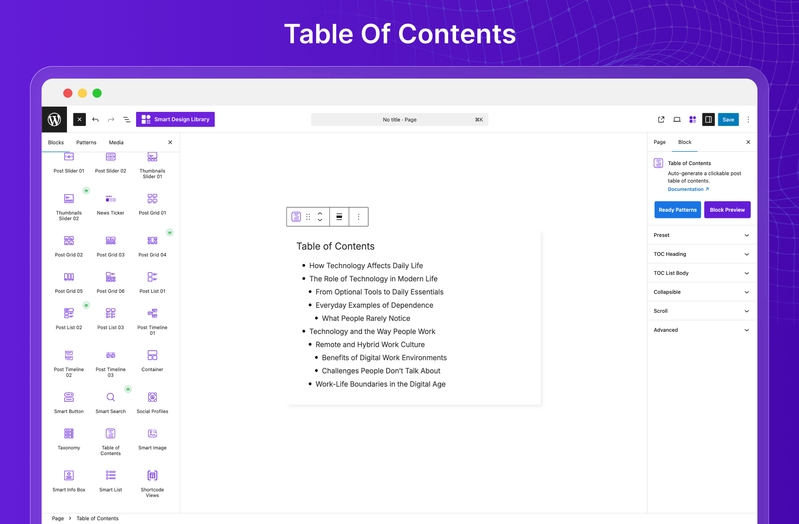Toggle the block inserter close button
Viewport: 799px width, 524px height.
pyautogui.click(x=79, y=120)
